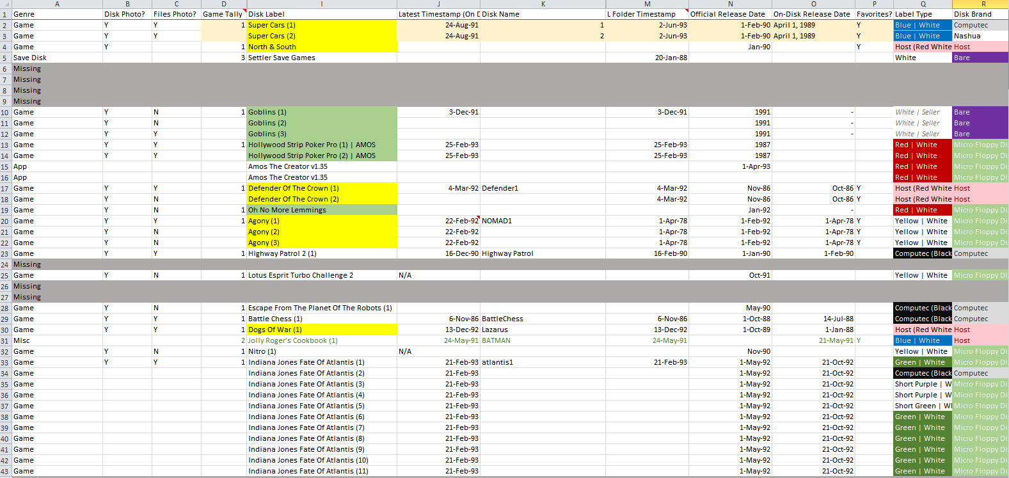This screenshot has height=478, width=1009.
Task: Click the green "Oh No More Lemmings" cell
Action: (x=321, y=210)
